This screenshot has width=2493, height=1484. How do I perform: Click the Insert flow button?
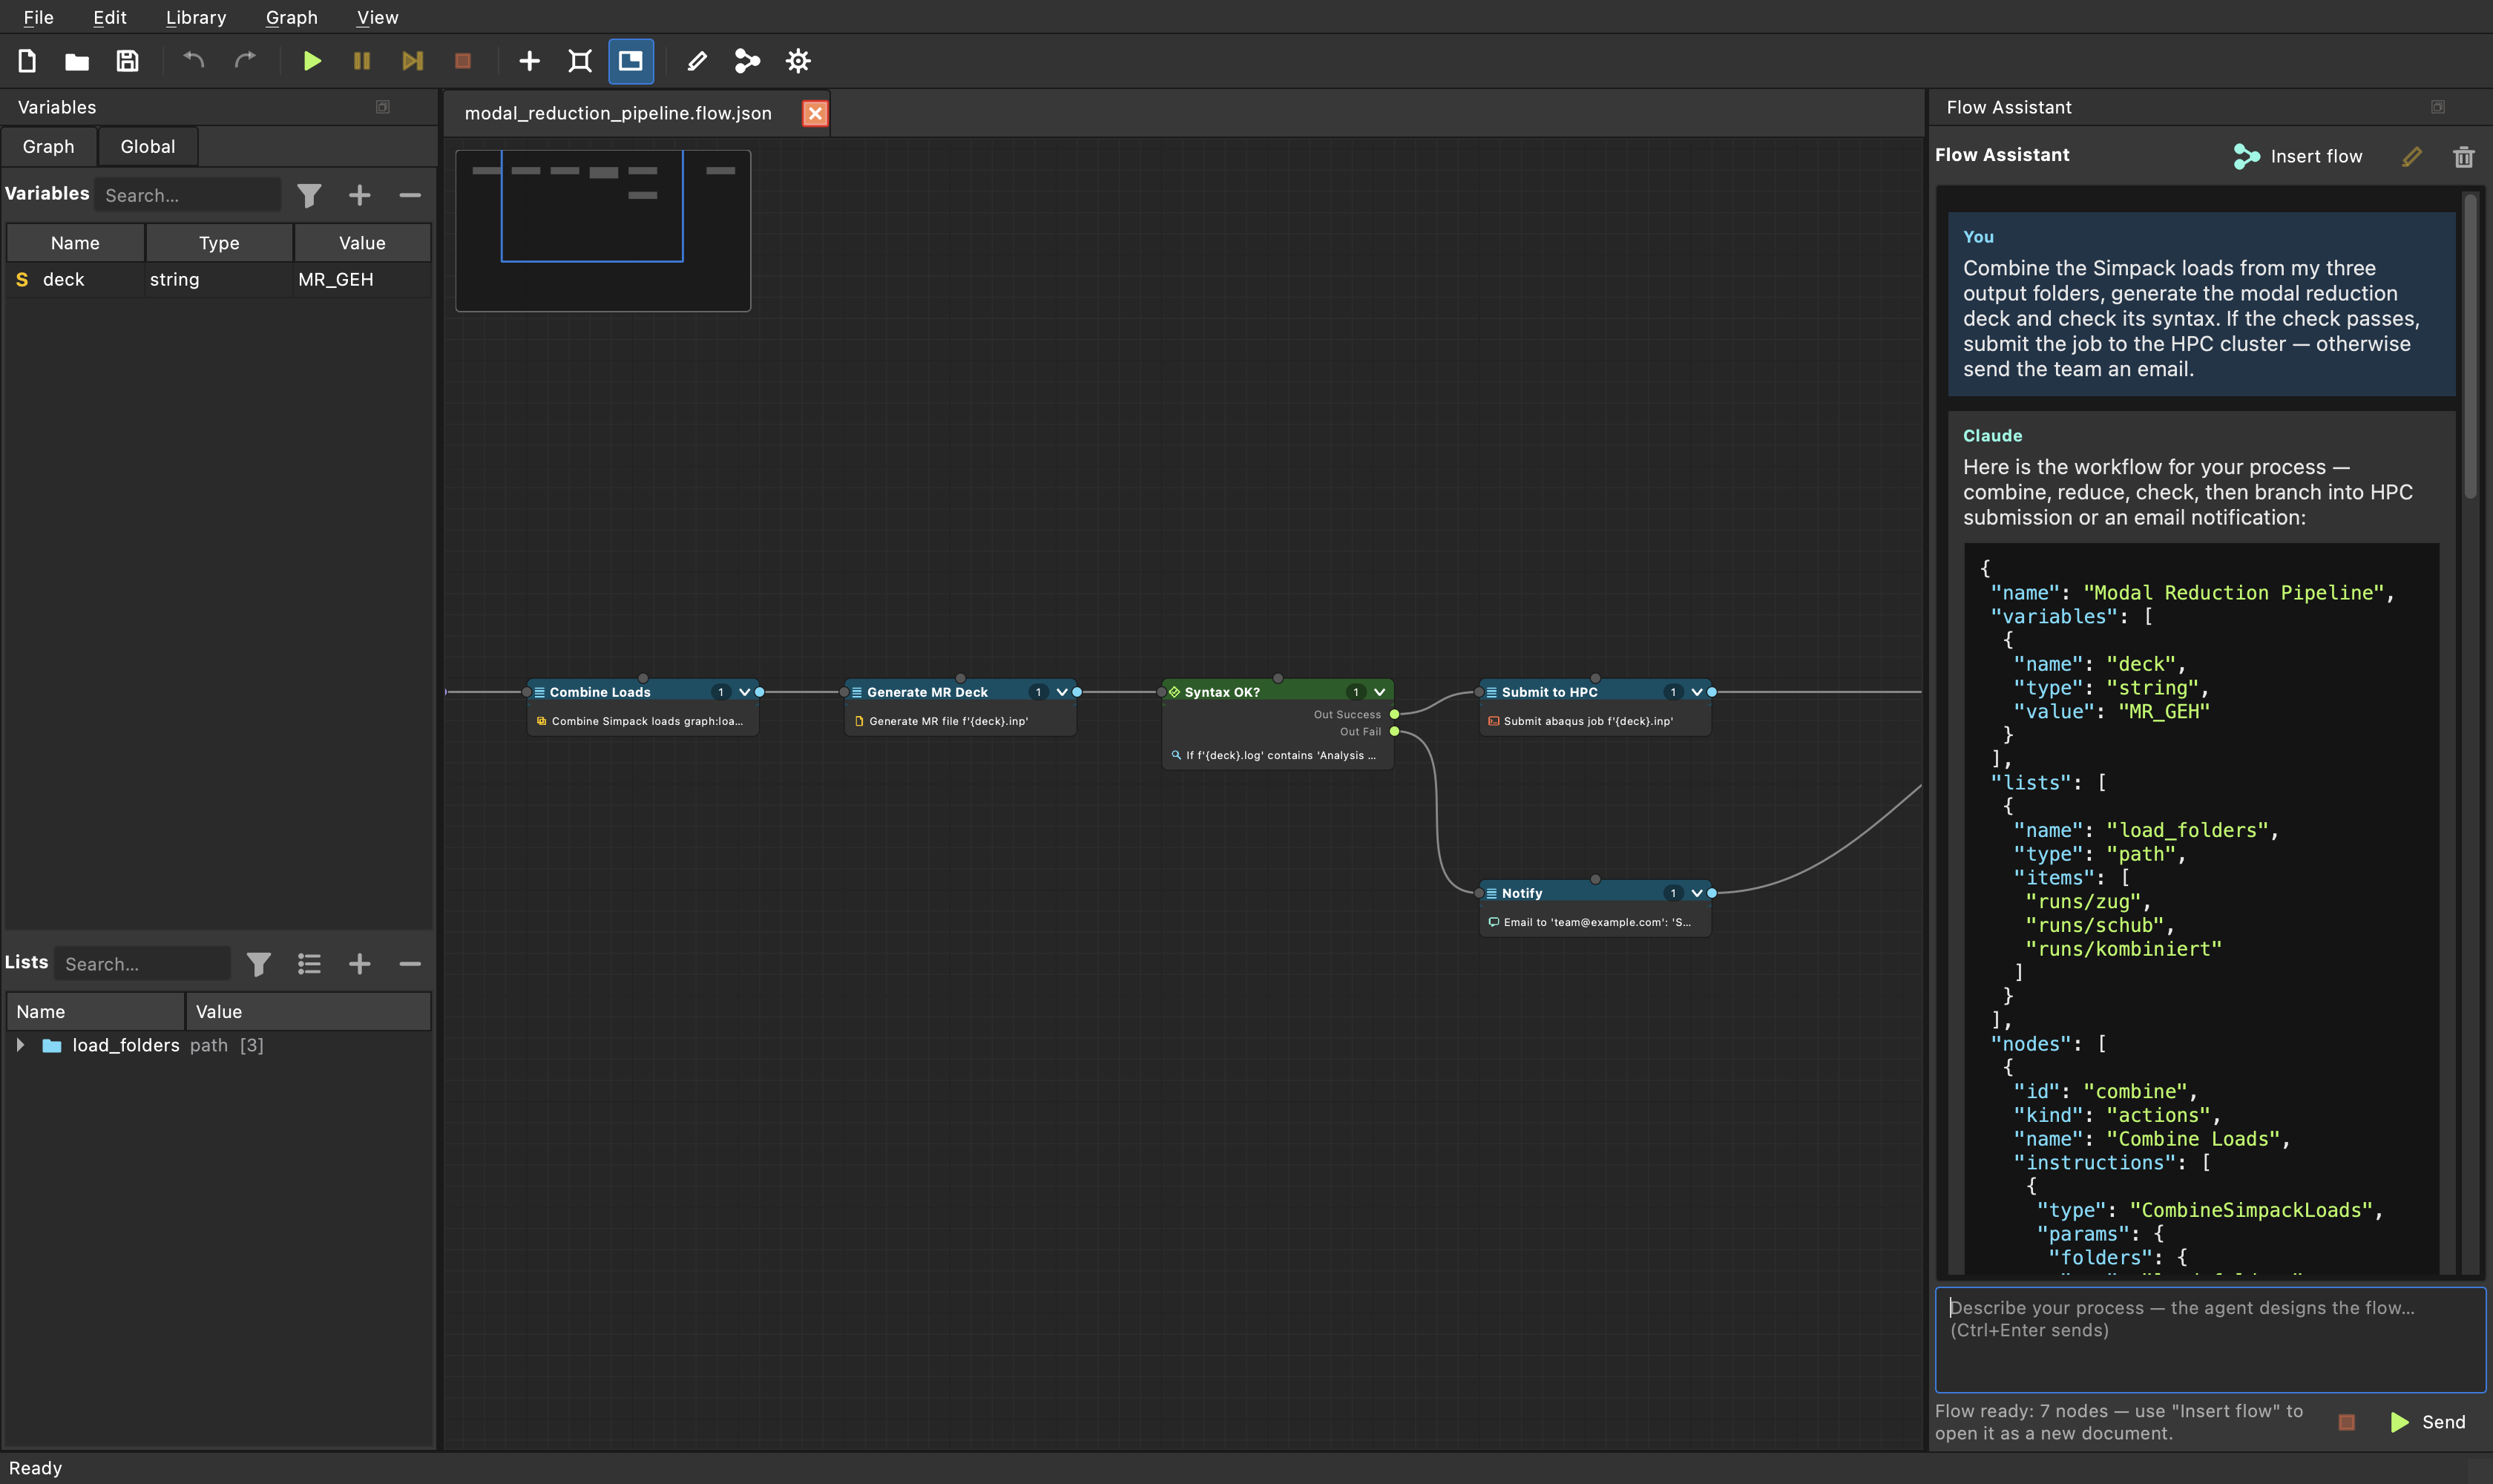tap(2298, 156)
